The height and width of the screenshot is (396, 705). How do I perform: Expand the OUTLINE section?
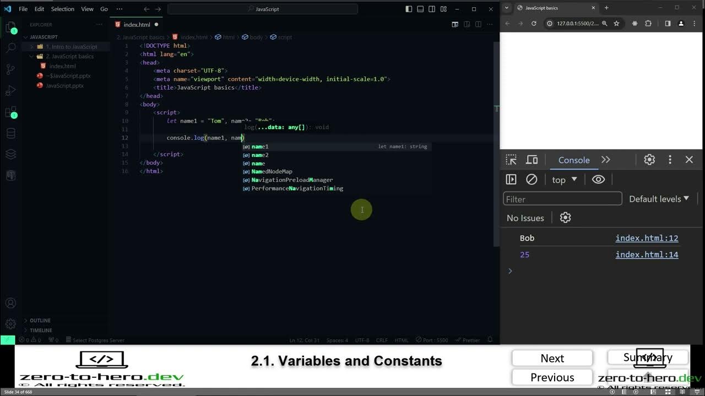pos(40,320)
